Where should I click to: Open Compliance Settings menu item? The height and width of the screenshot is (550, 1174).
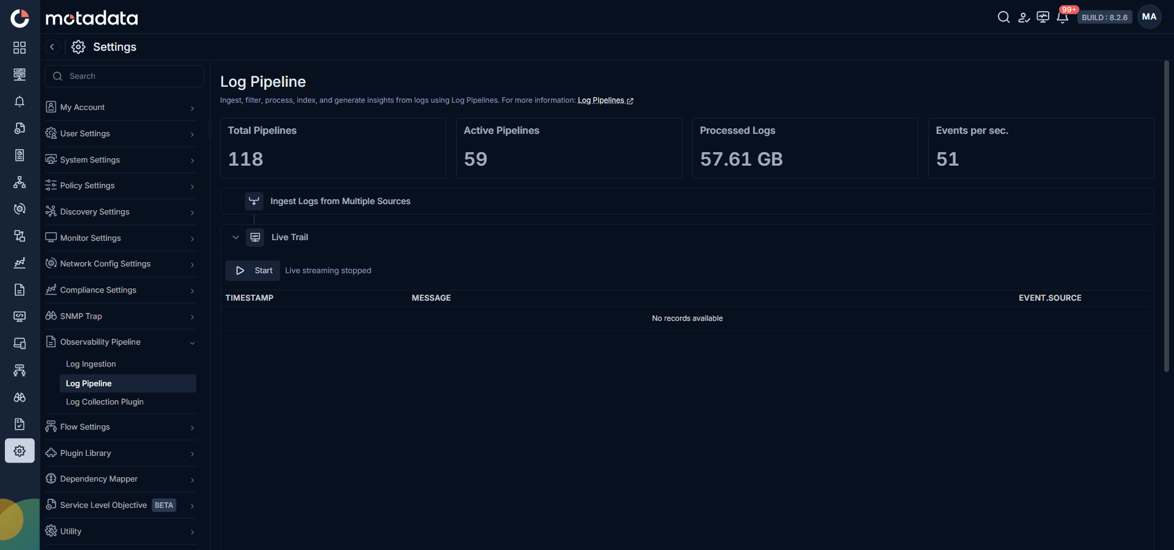(x=120, y=290)
